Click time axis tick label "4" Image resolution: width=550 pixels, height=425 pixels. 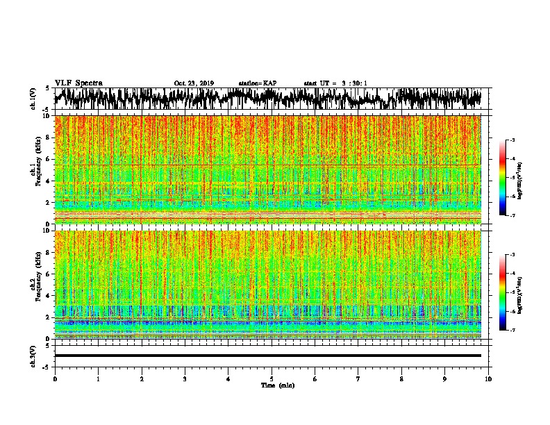228,379
